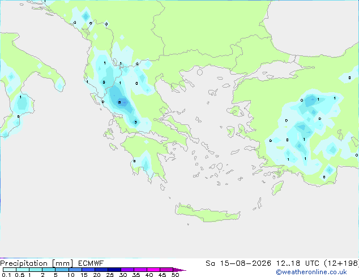Select the 30–35 mm purple legend swatch
The width and height of the screenshot is (359, 277).
point(127,270)
